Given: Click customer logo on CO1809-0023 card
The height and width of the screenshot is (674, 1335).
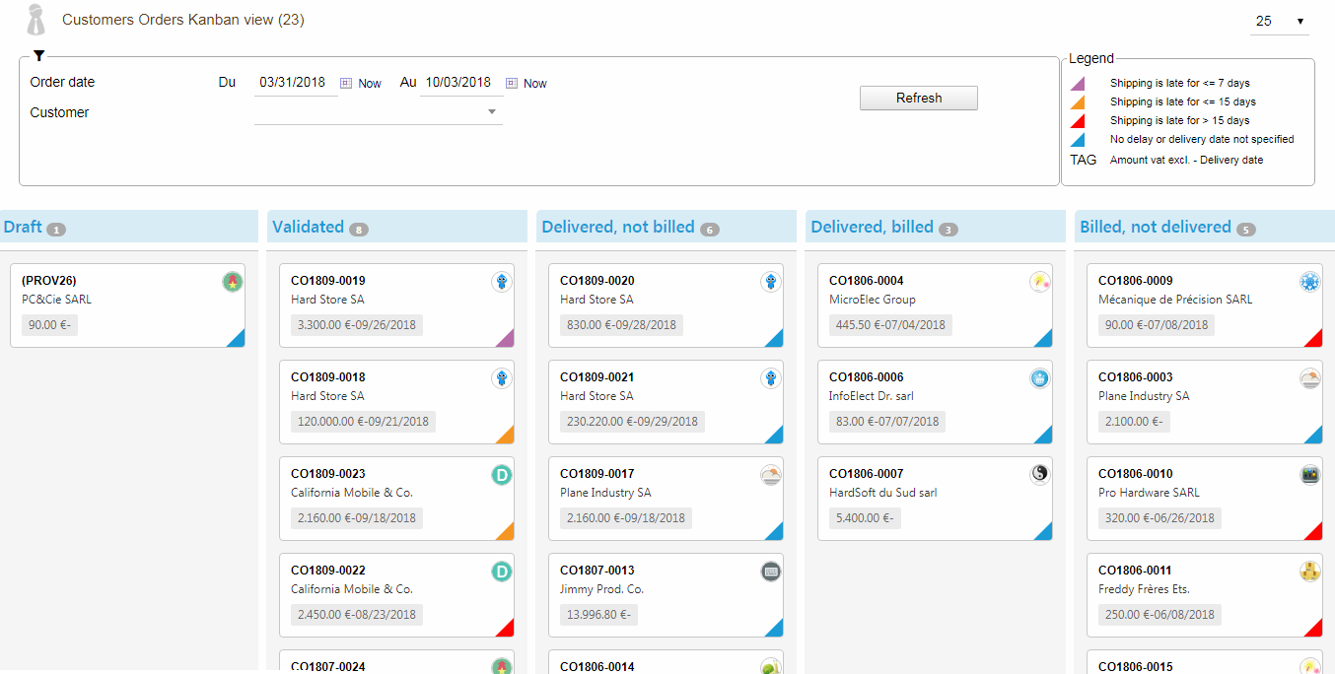Looking at the screenshot, I should [502, 476].
